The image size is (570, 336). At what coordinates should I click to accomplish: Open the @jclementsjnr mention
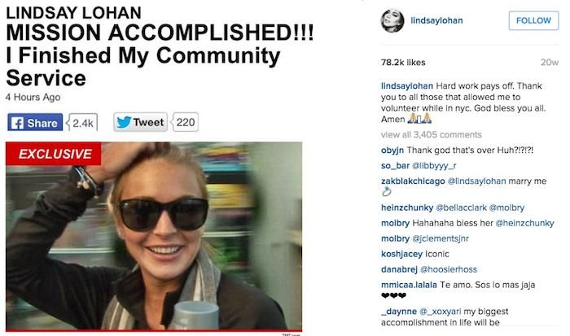pos(441,238)
